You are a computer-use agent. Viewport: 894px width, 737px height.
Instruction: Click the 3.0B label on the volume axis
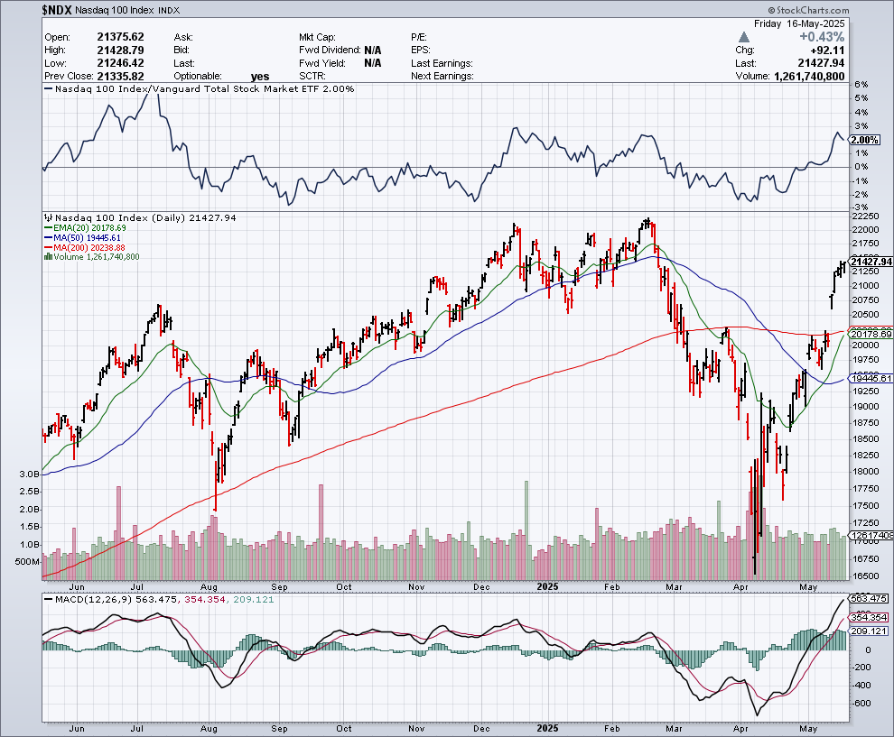coord(29,474)
